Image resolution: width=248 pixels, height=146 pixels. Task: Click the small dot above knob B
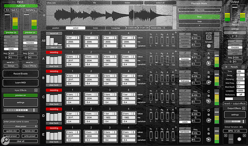click(209, 77)
